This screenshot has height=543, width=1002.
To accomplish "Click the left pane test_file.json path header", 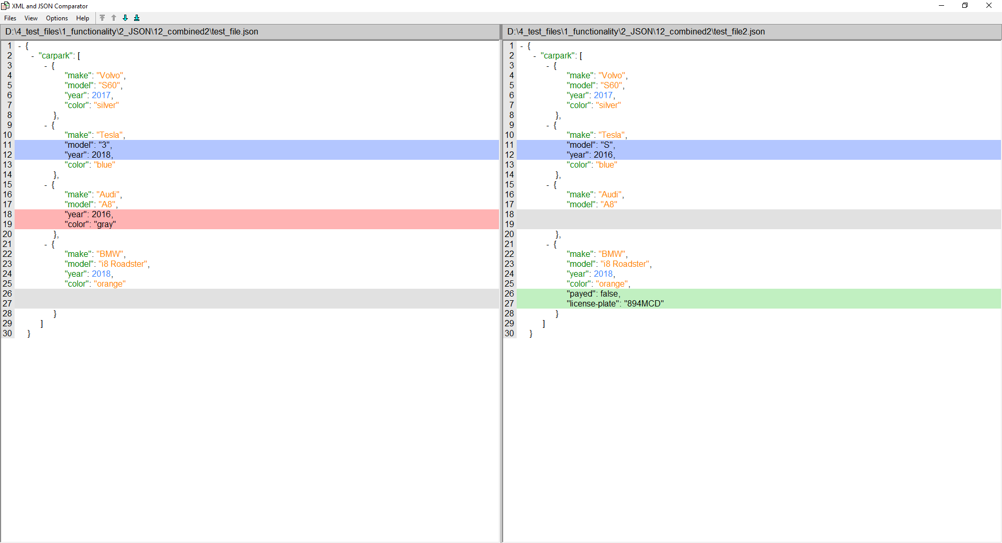I will click(132, 32).
